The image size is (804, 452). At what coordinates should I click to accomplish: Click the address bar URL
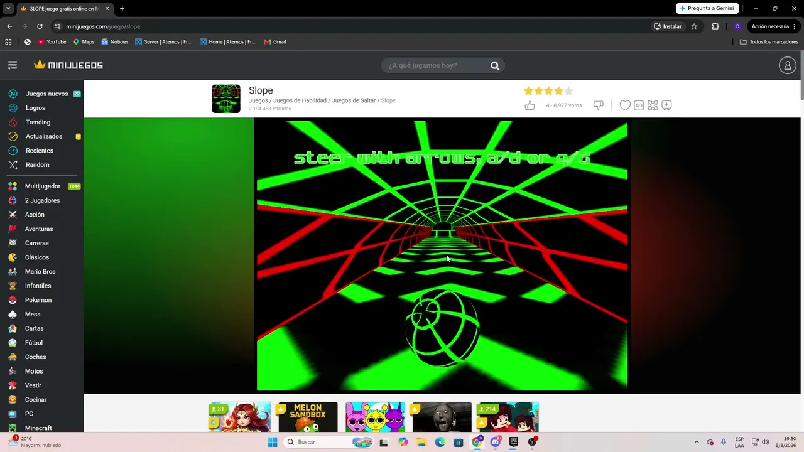103,26
